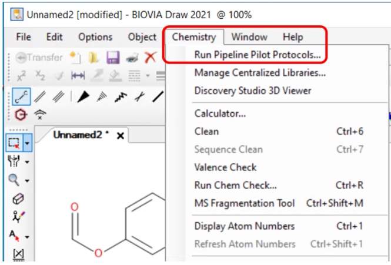The height and width of the screenshot is (265, 391).
Task: Expand the zoom tool dropdown arrow
Action: click(27, 180)
